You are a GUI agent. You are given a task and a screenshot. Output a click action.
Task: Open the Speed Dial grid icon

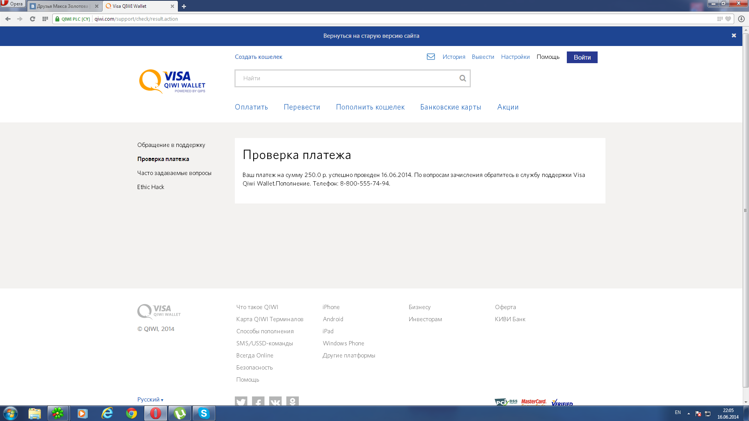[x=45, y=19]
